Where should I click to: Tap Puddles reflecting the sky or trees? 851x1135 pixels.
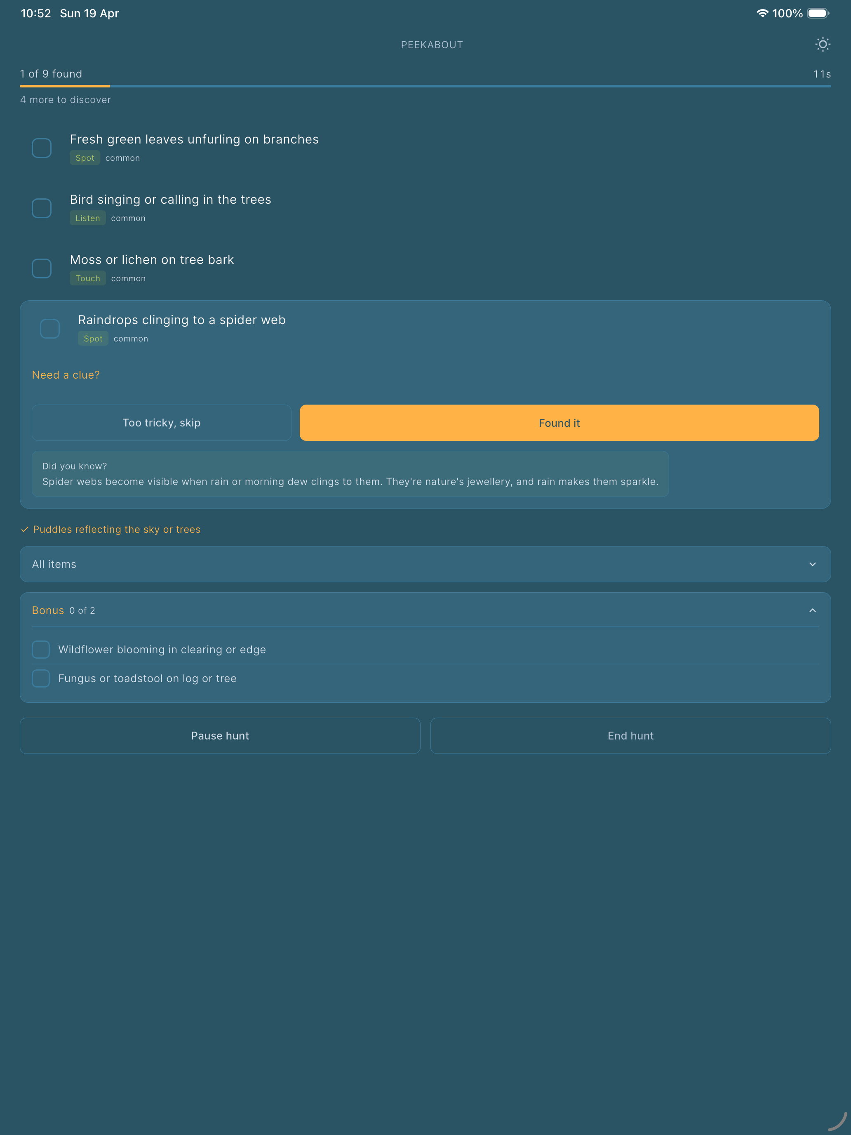pyautogui.click(x=117, y=529)
